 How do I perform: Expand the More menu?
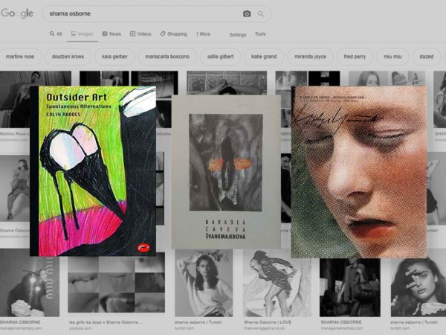coord(204,34)
